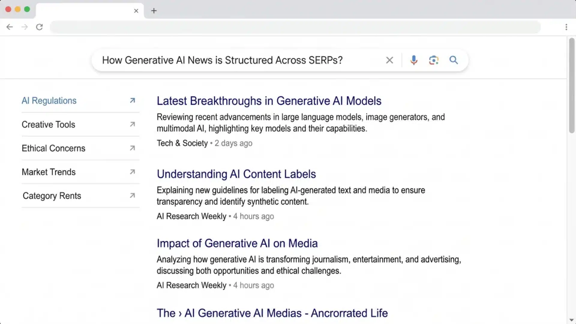Open arrow icon next to Creative Tools

(x=132, y=124)
